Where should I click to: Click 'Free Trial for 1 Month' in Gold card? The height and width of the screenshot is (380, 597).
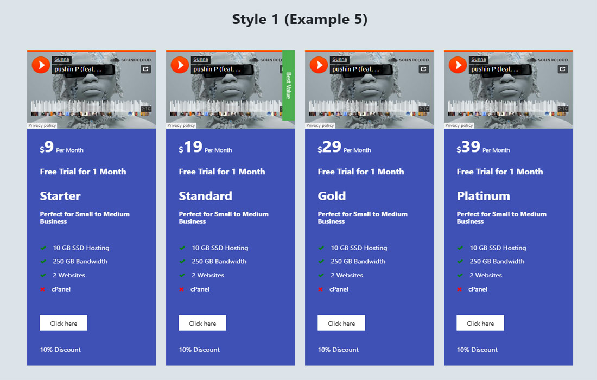pos(361,172)
